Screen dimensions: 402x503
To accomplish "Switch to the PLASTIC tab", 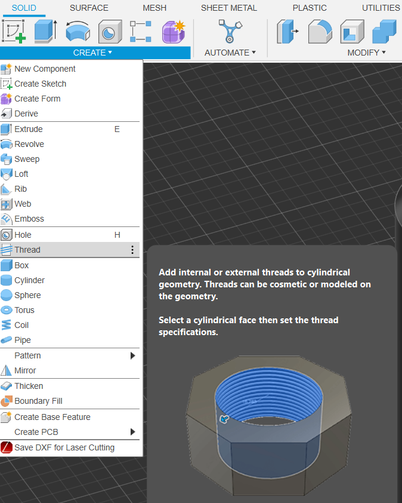I will [x=310, y=8].
